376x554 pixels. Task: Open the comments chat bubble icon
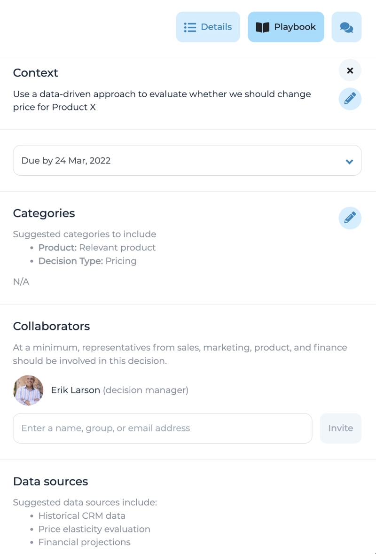(x=346, y=27)
